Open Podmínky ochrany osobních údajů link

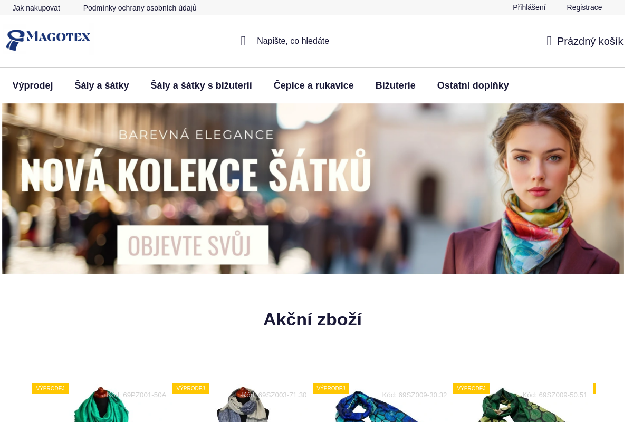tap(140, 8)
